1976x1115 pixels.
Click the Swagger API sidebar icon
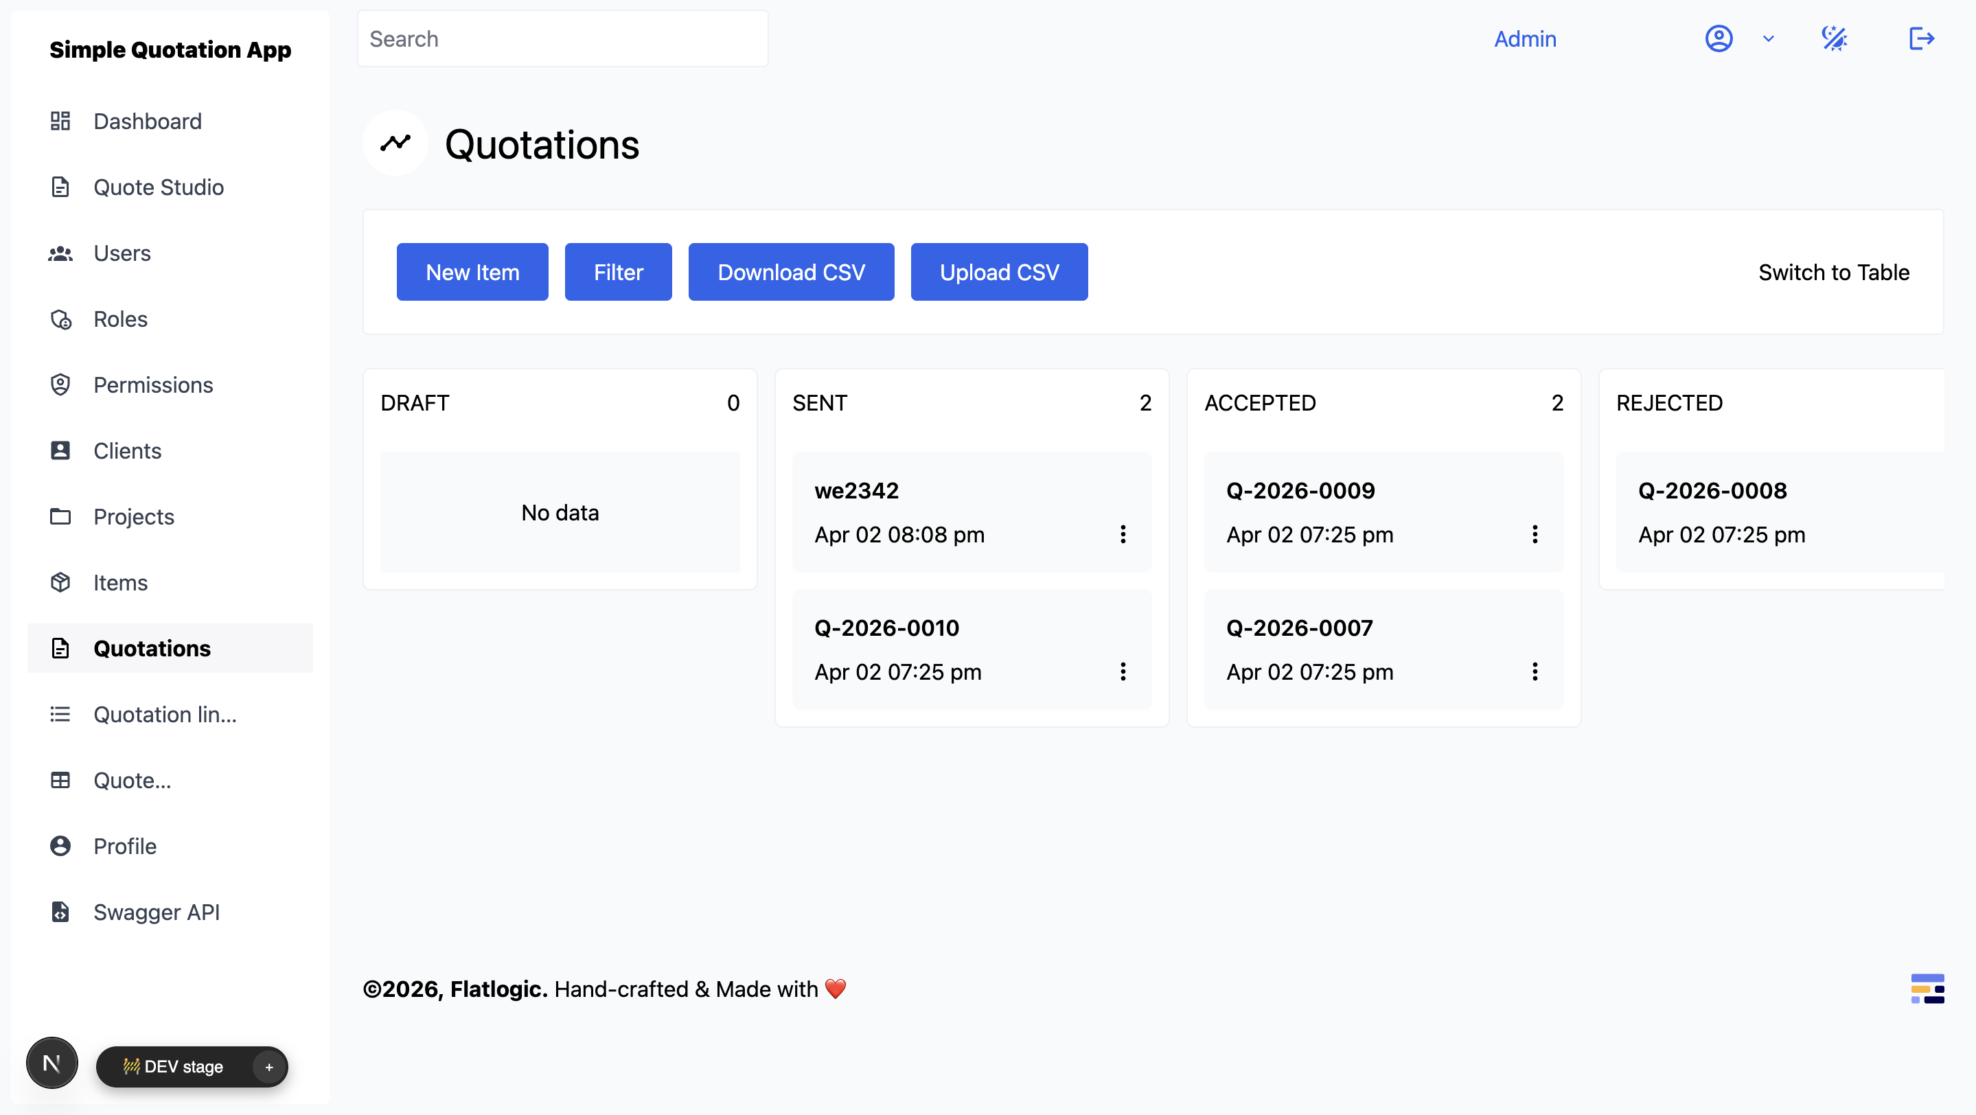60,912
